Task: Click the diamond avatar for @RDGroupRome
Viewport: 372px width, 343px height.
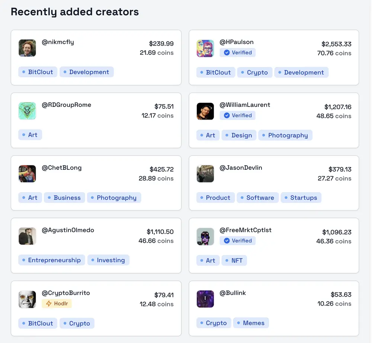Action: tap(27, 111)
